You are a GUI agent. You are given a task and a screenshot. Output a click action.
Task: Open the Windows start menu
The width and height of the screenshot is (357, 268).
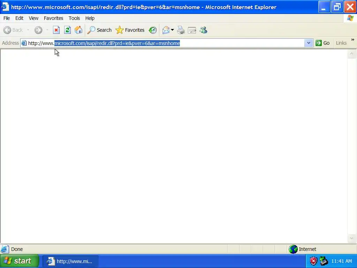click(20, 261)
